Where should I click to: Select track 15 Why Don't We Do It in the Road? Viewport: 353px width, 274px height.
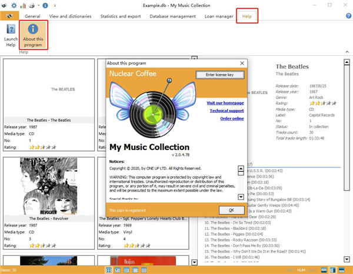[255, 252]
